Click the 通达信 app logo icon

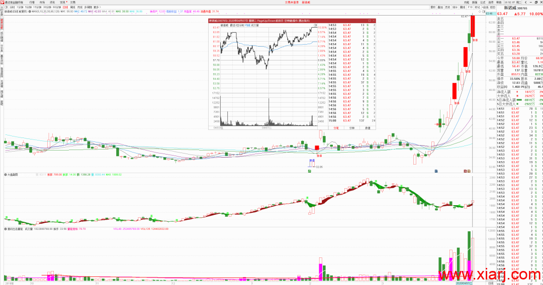click(x=3, y=2)
